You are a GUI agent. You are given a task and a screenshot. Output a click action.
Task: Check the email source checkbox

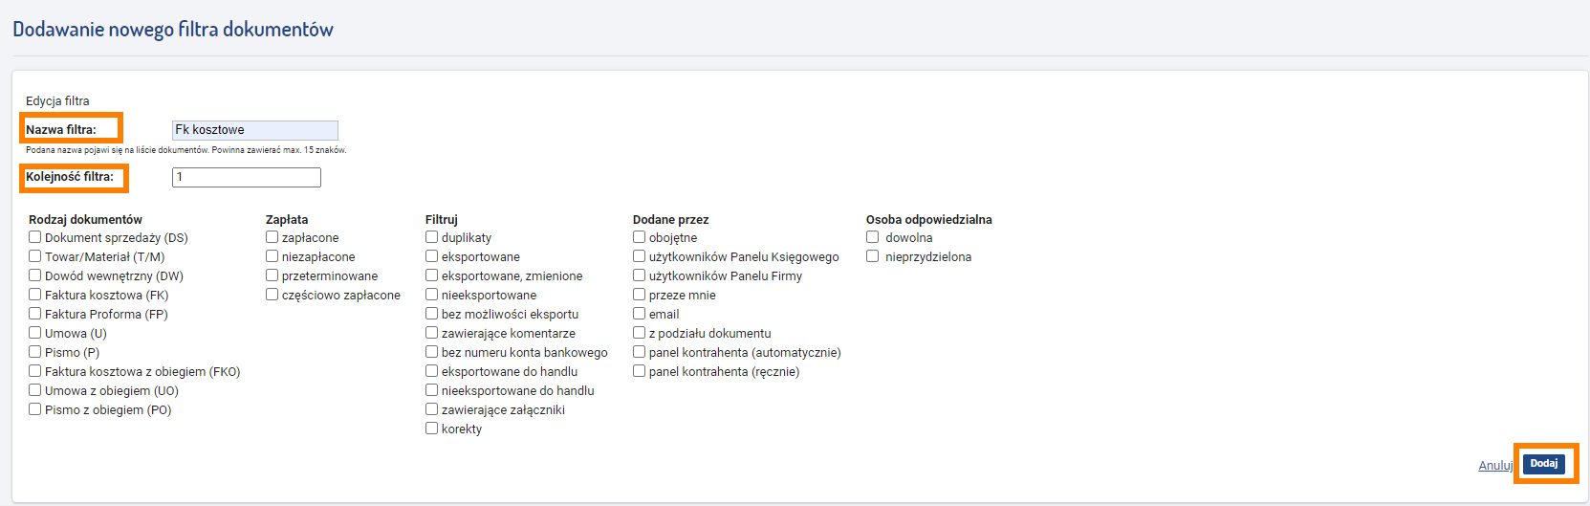pos(640,314)
